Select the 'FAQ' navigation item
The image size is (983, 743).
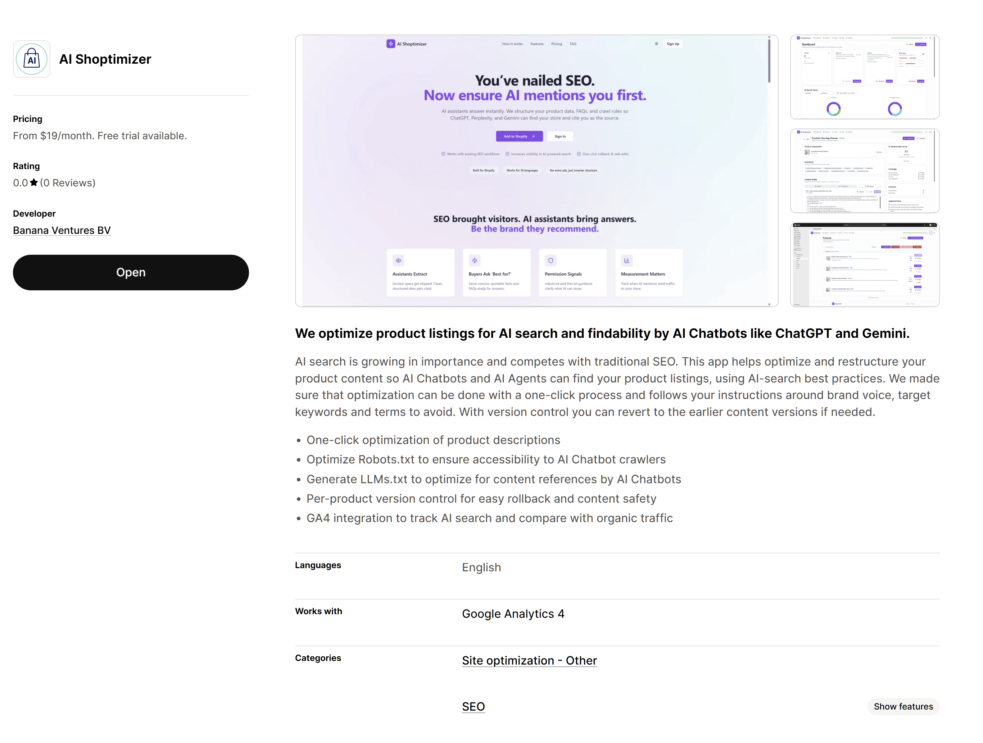click(x=573, y=44)
